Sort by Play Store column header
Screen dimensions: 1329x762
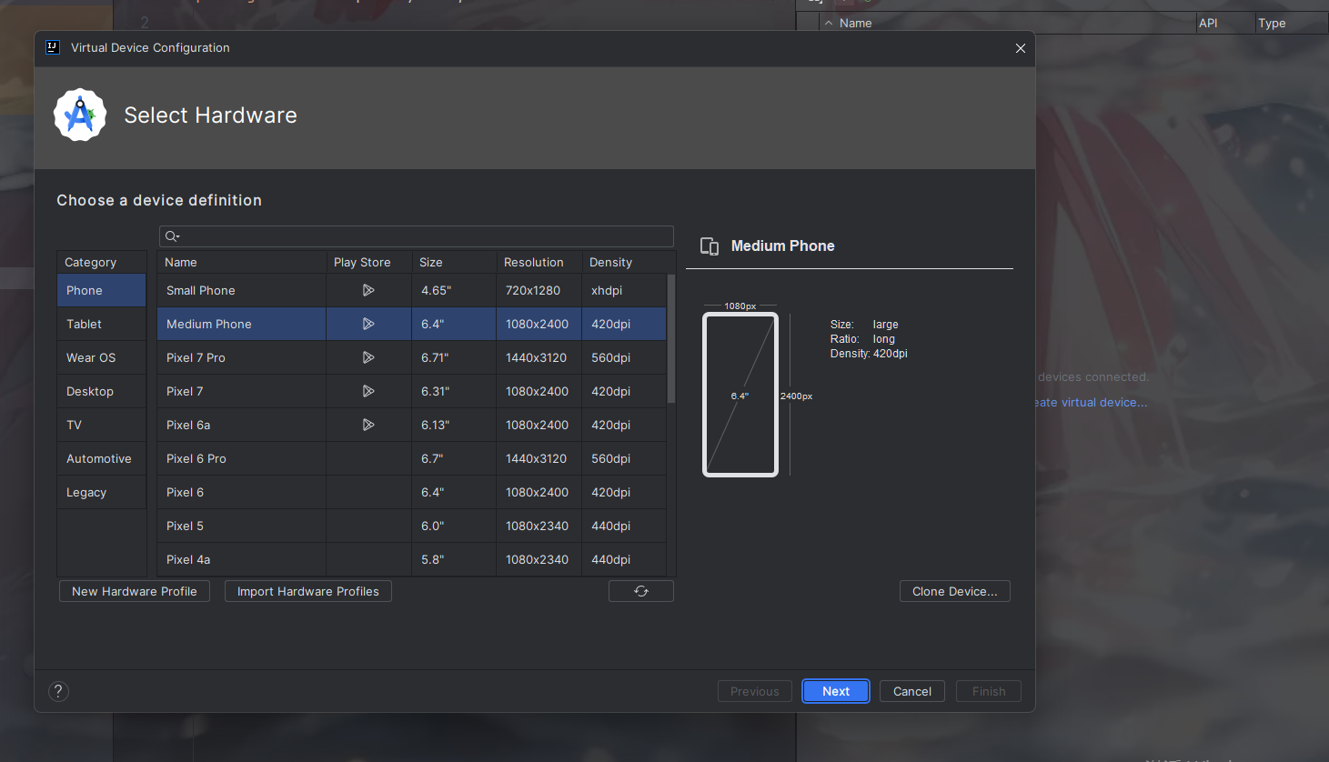click(x=368, y=262)
